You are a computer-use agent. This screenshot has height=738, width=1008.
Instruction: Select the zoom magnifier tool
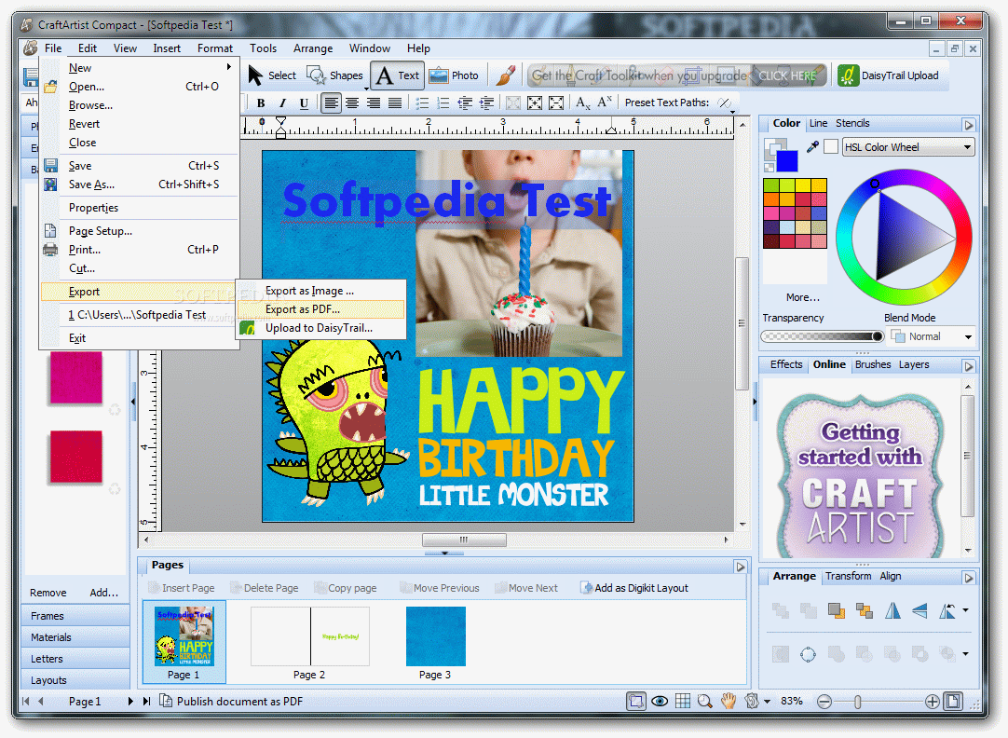click(x=704, y=702)
